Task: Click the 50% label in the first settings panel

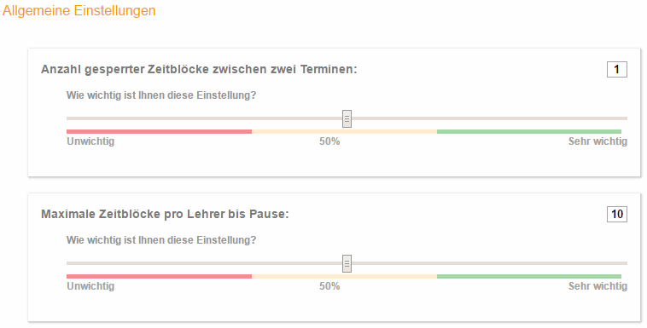Action: click(329, 141)
